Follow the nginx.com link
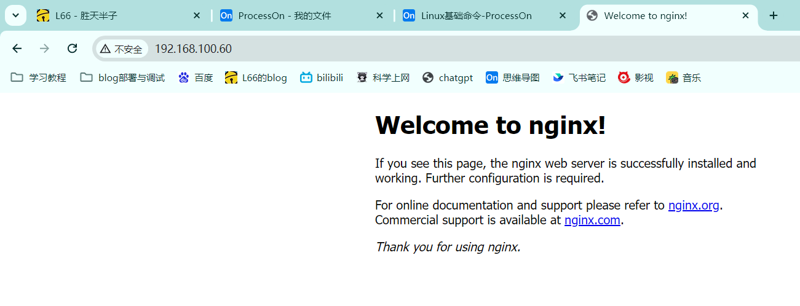This screenshot has height=306, width=800. coord(592,220)
